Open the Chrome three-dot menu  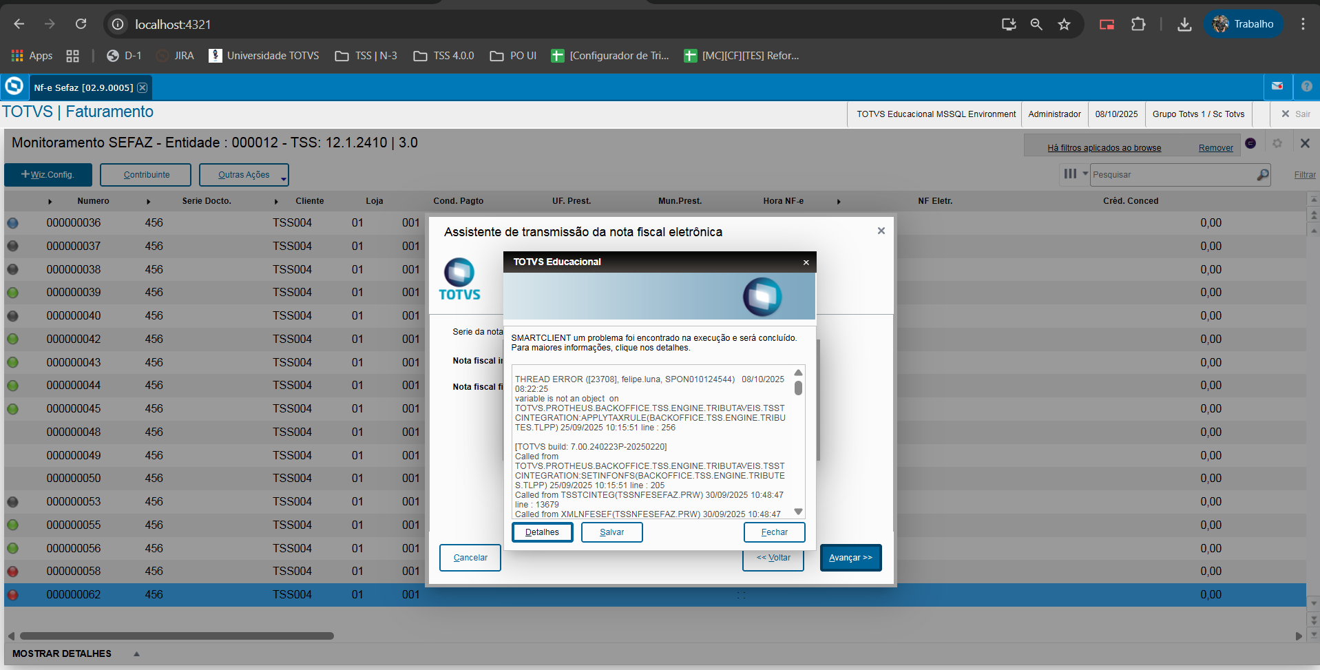(1303, 24)
